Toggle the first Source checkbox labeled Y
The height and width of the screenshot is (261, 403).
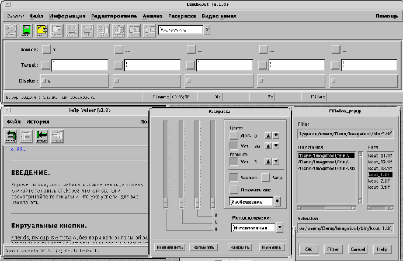46,50
